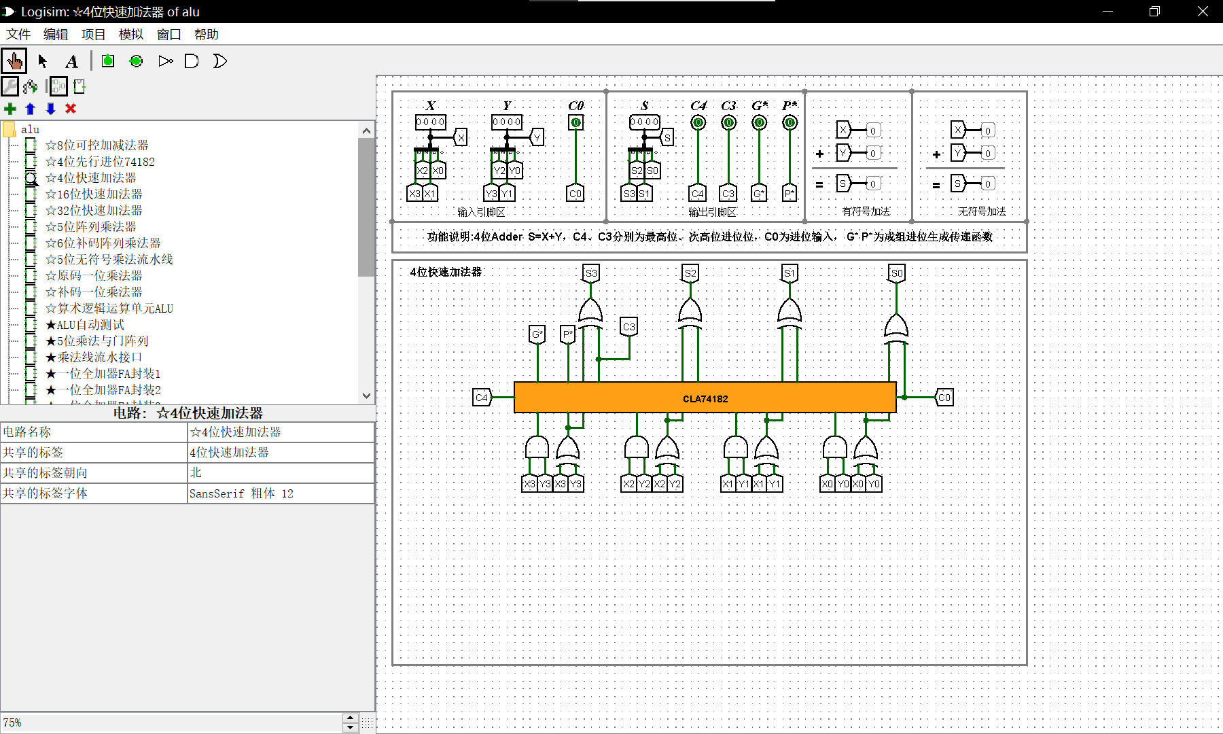Viewport: 1223px width, 734px height.
Task: Select ★乘法线流水接口 circuit
Action: tap(94, 357)
